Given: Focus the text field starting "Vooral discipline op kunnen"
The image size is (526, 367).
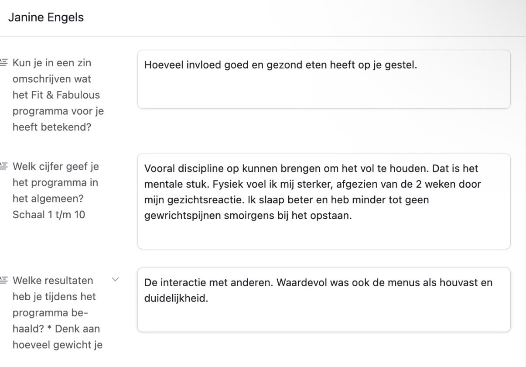Looking at the screenshot, I should click(x=324, y=201).
